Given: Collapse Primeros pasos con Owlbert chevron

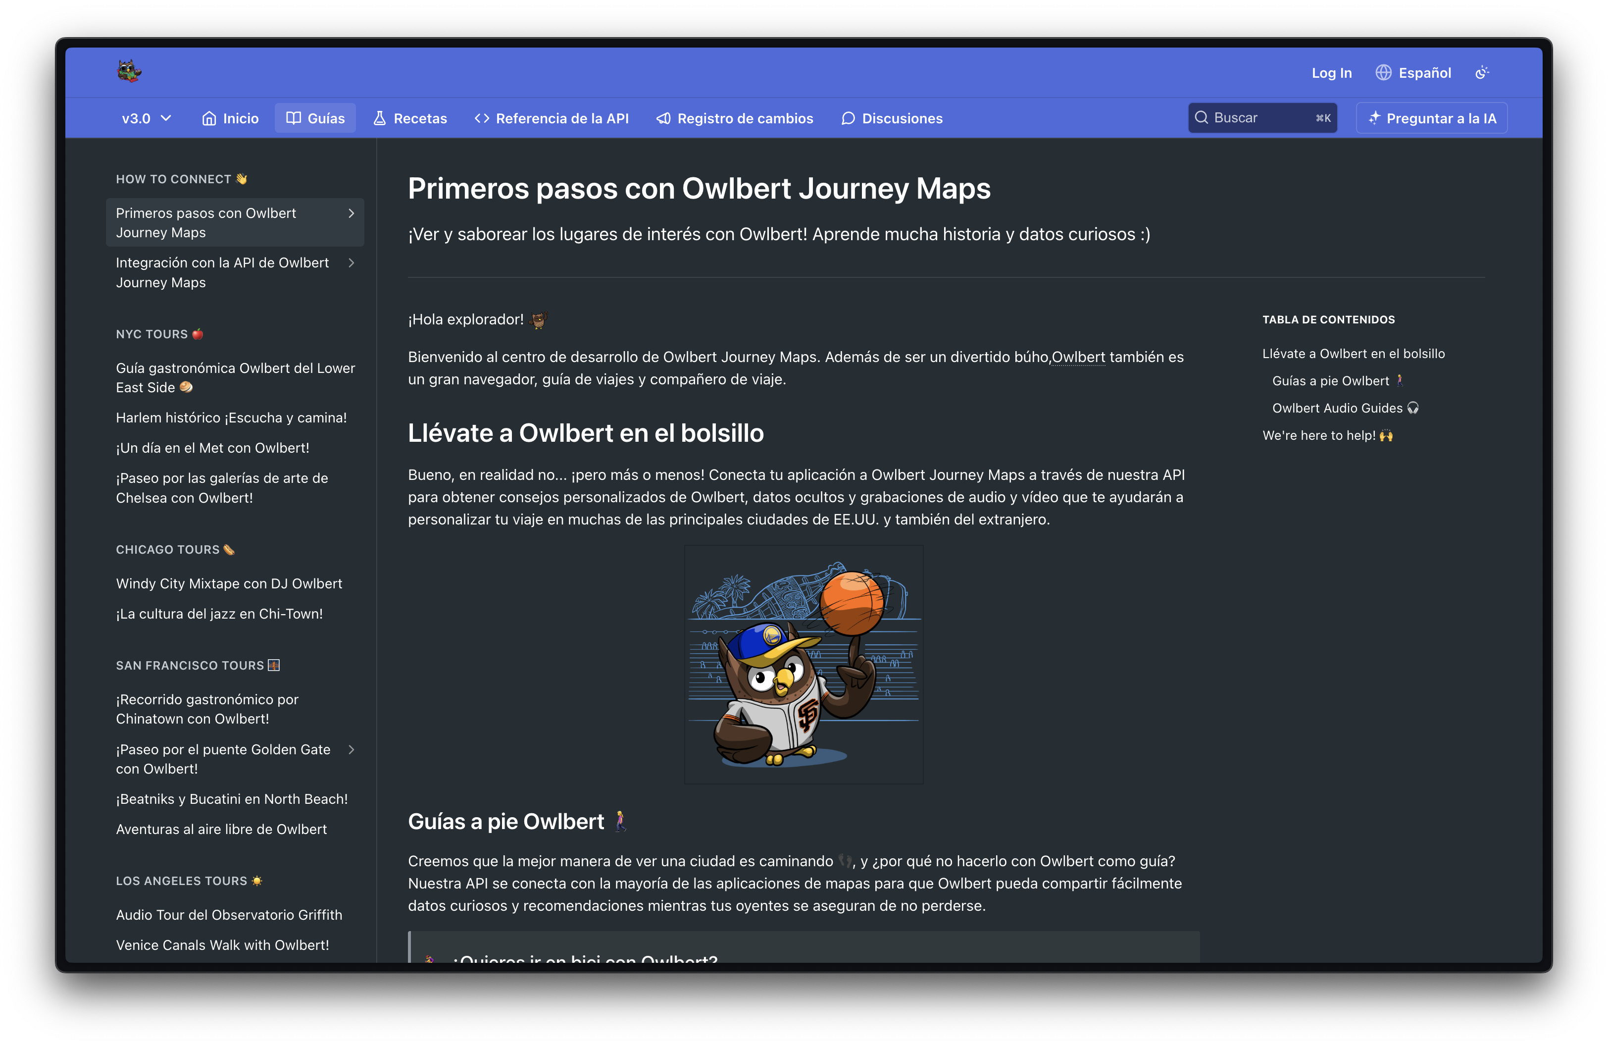Looking at the screenshot, I should [x=352, y=213].
